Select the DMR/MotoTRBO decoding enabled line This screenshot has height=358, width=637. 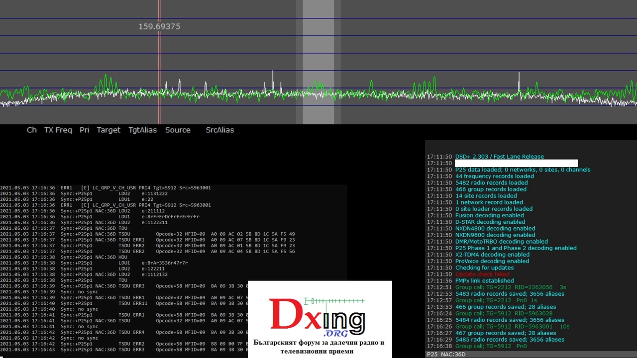(502, 242)
